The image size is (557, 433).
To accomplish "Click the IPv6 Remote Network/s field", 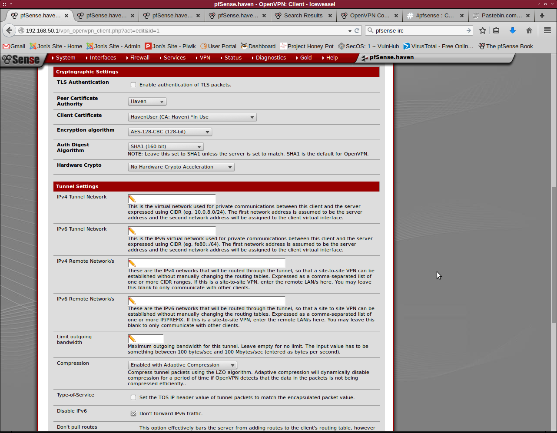I will click(x=206, y=301).
